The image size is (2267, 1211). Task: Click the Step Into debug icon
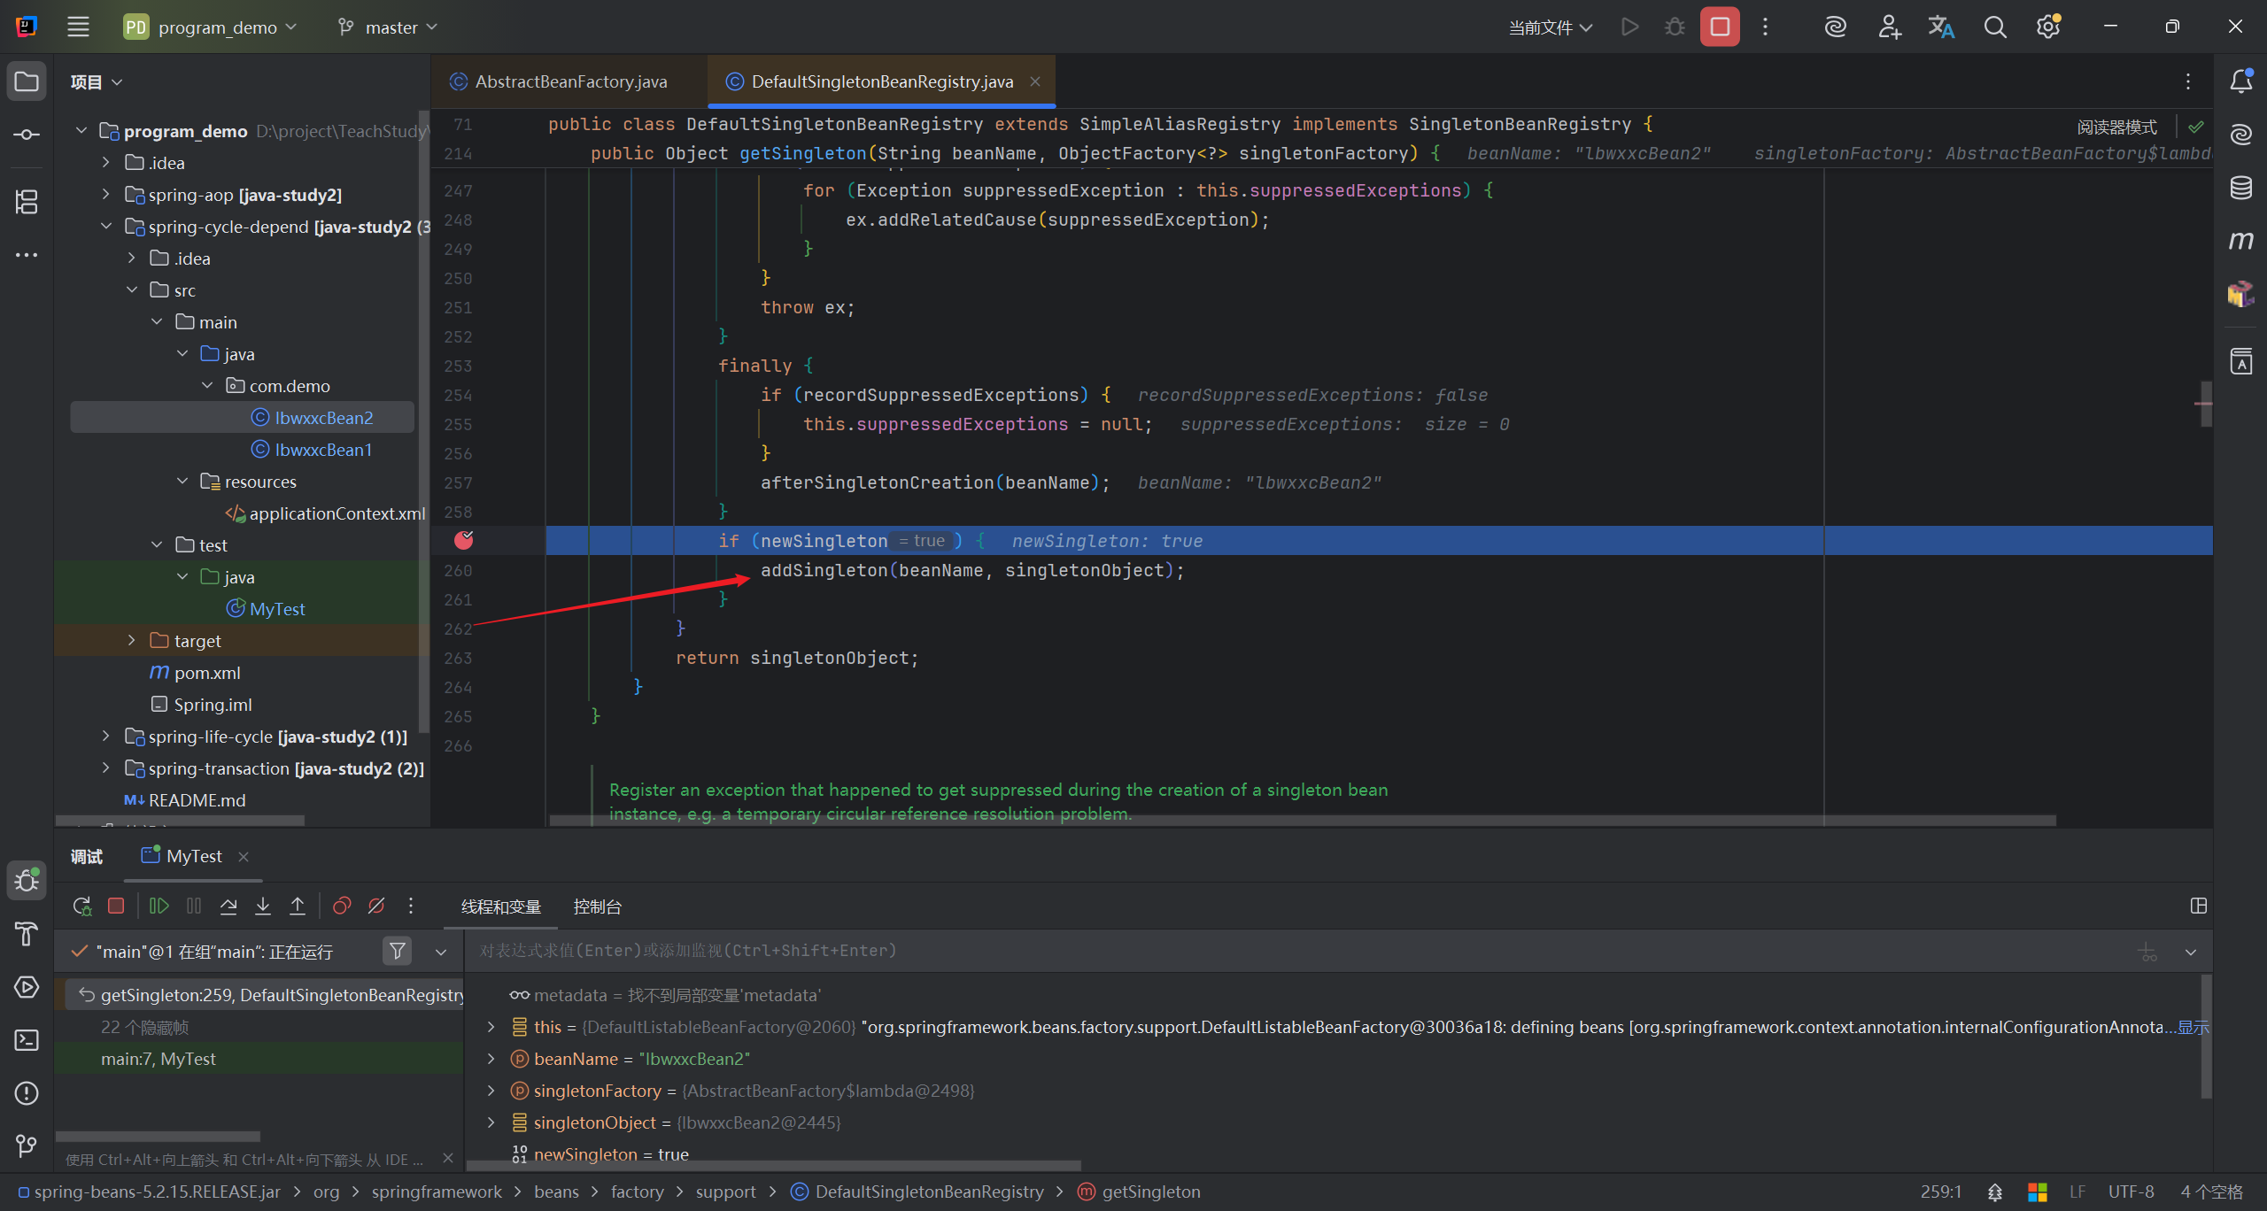point(263,906)
